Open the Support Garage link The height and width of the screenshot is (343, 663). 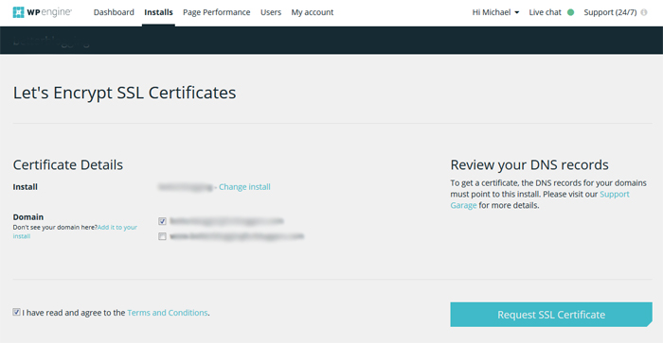[x=540, y=199]
